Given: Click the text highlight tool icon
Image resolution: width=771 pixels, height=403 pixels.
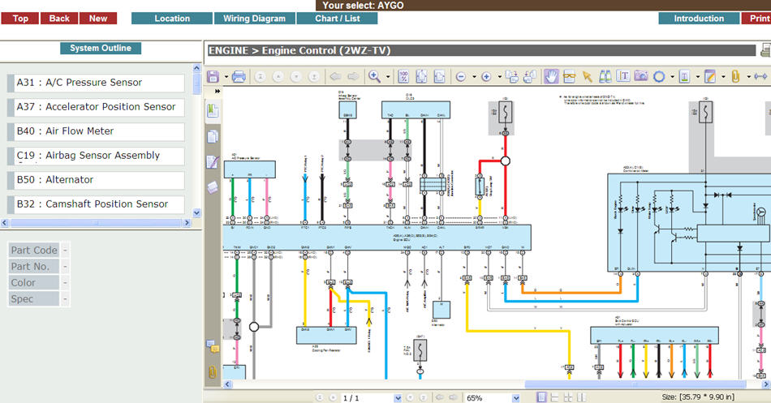Looking at the screenshot, I should tap(684, 77).
